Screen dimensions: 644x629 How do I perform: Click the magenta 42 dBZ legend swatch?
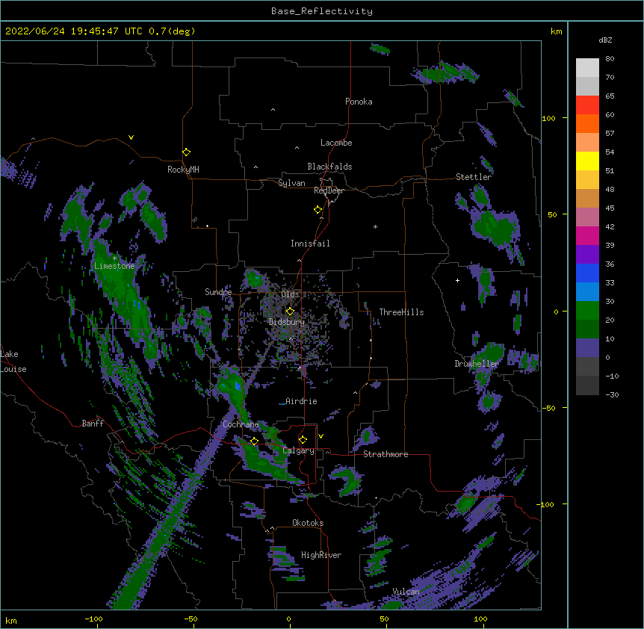587,235
